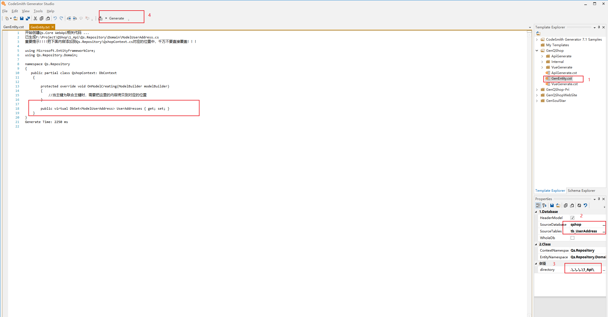Click the Save property set icon in Properties
Image resolution: width=608 pixels, height=317 pixels.
tap(552, 205)
